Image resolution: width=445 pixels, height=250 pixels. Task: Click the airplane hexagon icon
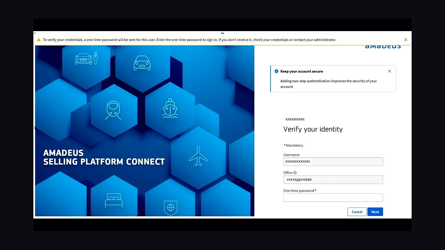[x=198, y=156]
